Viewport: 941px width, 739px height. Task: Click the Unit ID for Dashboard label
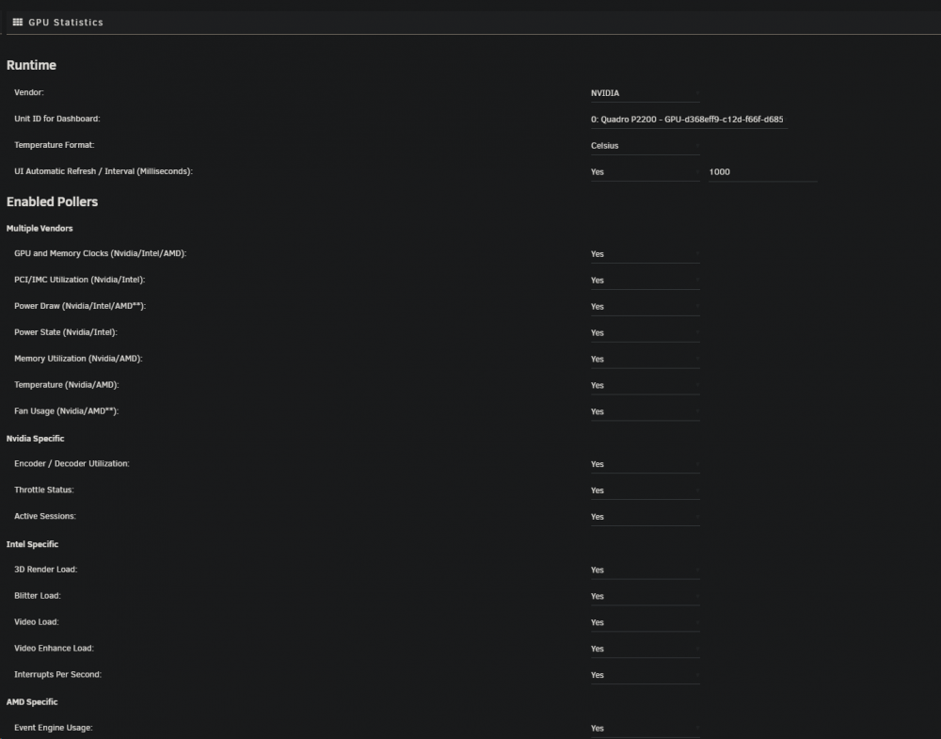[x=57, y=119]
